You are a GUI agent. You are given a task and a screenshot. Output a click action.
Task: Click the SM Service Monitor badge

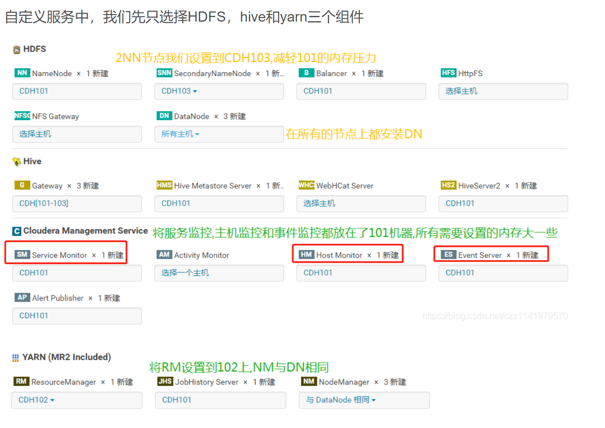tap(22, 254)
